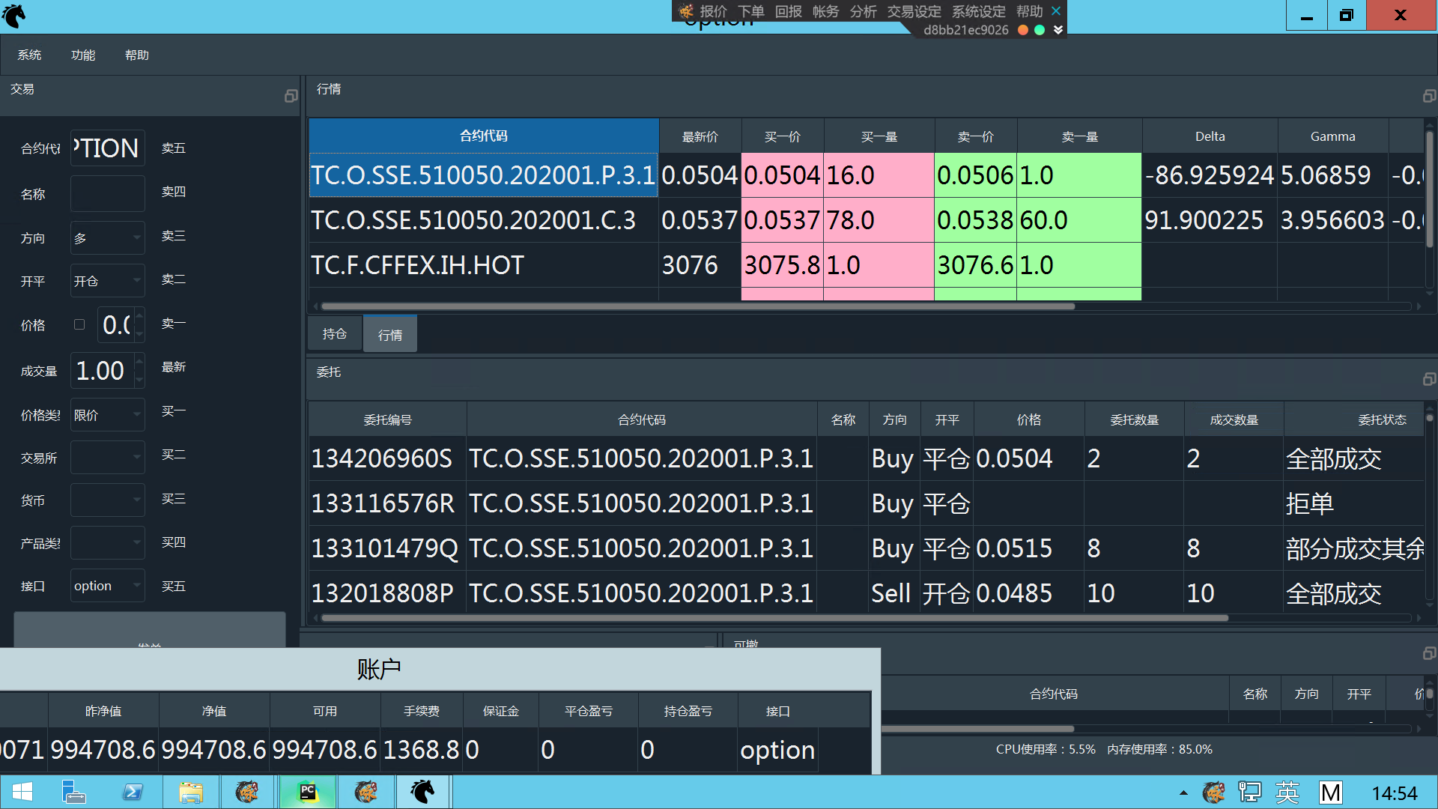Select the 方向 dropdown for 多
Image resolution: width=1438 pixels, height=809 pixels.
point(106,235)
